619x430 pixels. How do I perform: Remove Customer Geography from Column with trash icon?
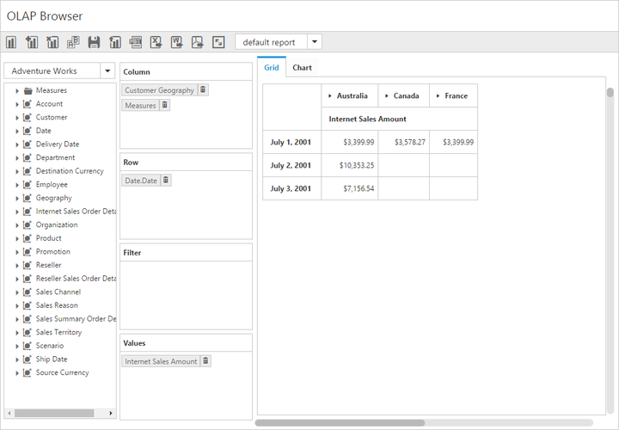point(203,89)
